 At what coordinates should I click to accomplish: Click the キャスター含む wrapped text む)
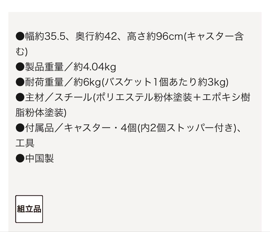pos(21,52)
